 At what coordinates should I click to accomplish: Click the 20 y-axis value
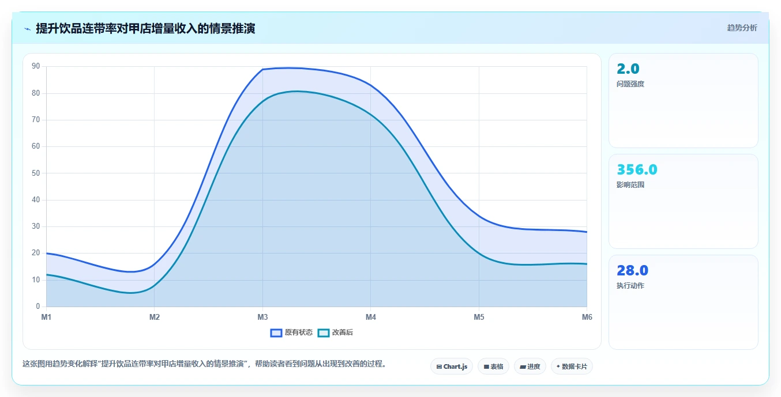(x=36, y=253)
